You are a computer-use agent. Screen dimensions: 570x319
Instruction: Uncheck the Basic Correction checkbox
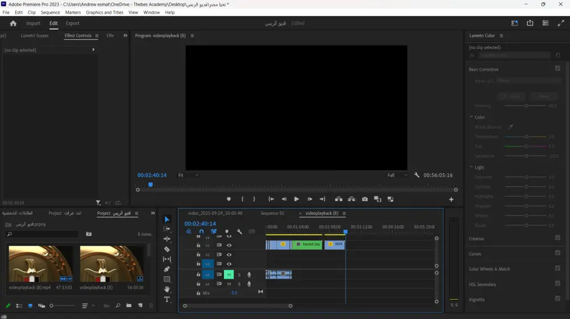pyautogui.click(x=557, y=68)
